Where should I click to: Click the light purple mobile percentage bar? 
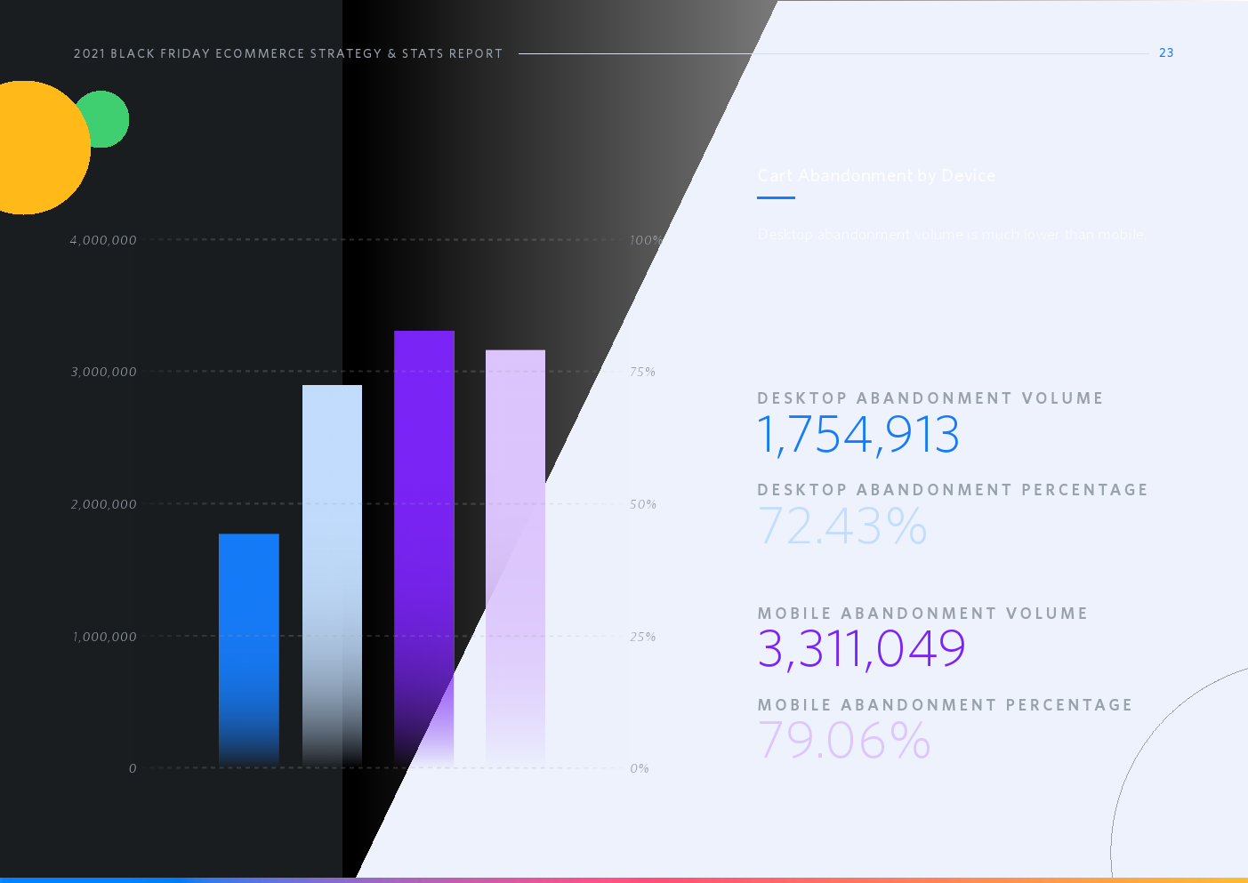(515, 558)
